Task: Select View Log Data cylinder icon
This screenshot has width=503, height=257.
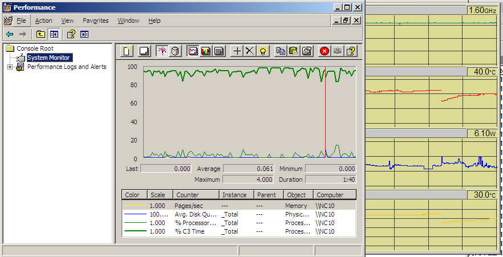Action: [175, 51]
